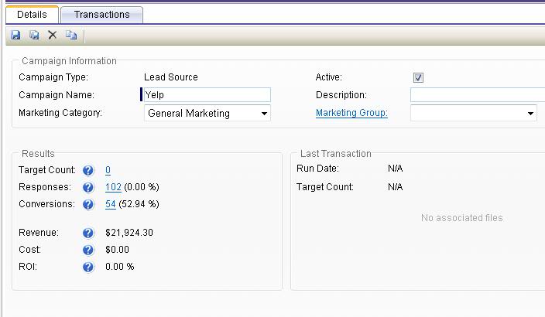
Task: Click the Save and Close toolbar icon
Action: (x=34, y=35)
